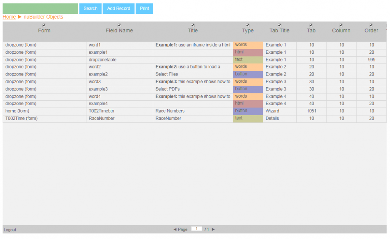Sort by Title column header
The width and height of the screenshot is (390, 239).
point(193,30)
